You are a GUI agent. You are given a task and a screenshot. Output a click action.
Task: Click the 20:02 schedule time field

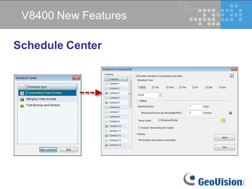click(148, 95)
